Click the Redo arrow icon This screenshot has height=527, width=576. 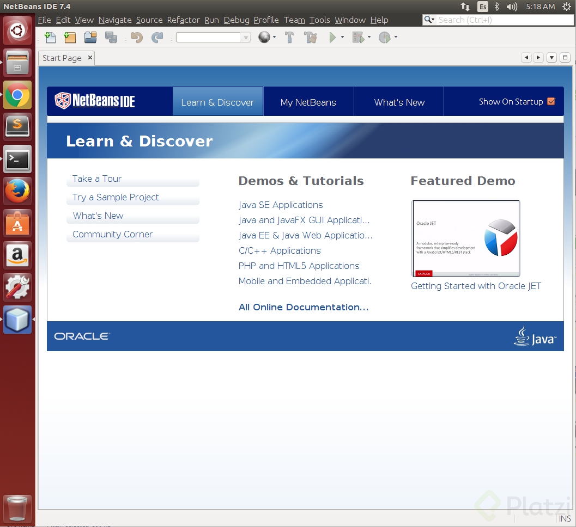[x=157, y=38]
